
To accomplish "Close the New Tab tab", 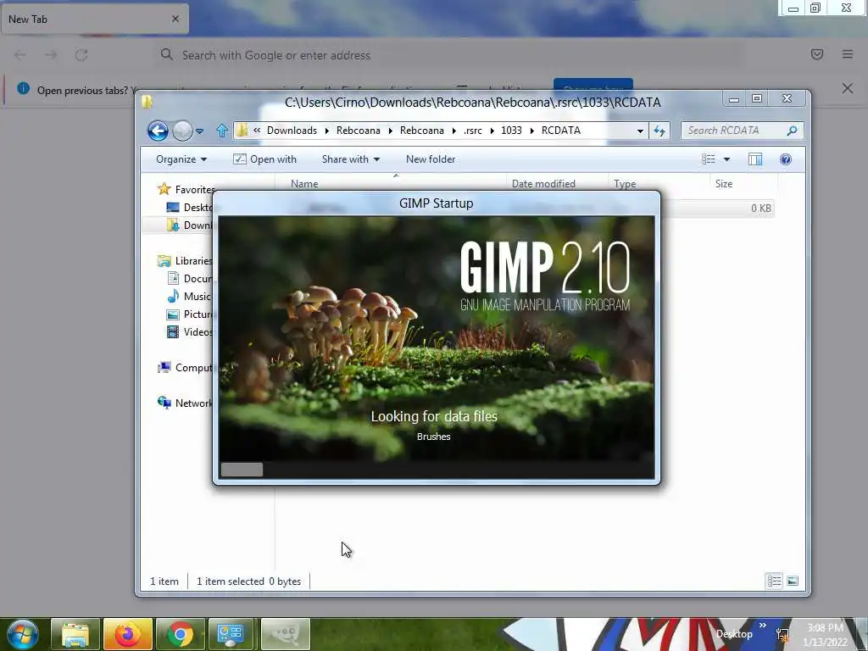I will pyautogui.click(x=175, y=19).
